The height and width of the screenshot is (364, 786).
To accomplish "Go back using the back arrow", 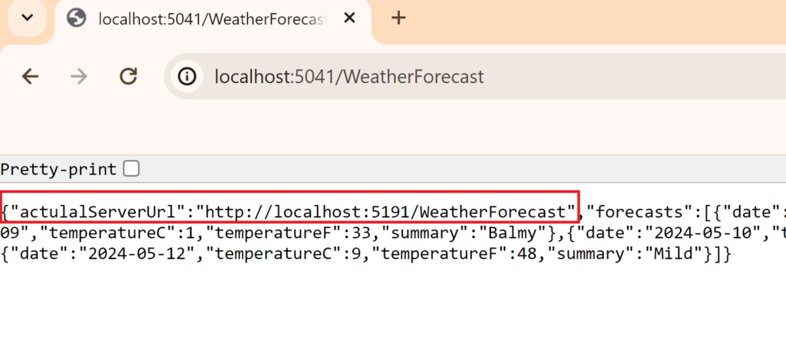I will click(x=30, y=76).
